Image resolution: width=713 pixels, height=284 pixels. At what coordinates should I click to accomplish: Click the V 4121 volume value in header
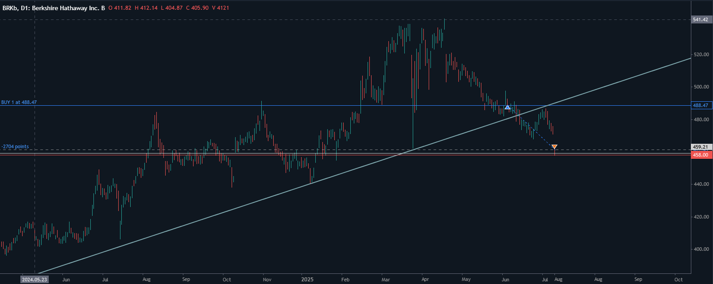point(220,8)
